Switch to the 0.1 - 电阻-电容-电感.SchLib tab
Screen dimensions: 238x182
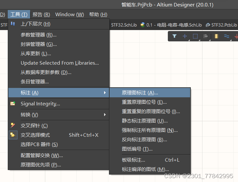pyautogui.click(x=171, y=25)
